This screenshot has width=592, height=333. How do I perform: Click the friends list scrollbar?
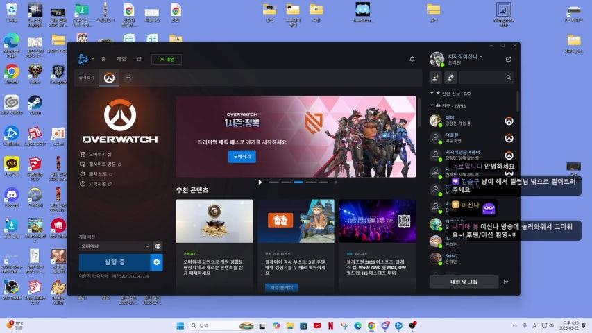[x=517, y=101]
